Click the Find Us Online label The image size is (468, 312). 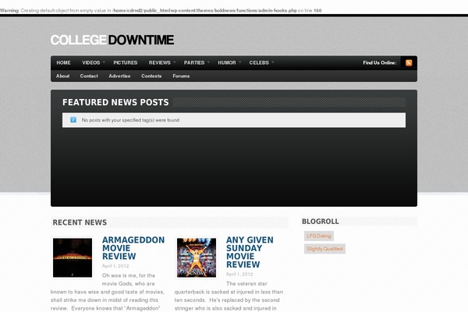coord(380,62)
